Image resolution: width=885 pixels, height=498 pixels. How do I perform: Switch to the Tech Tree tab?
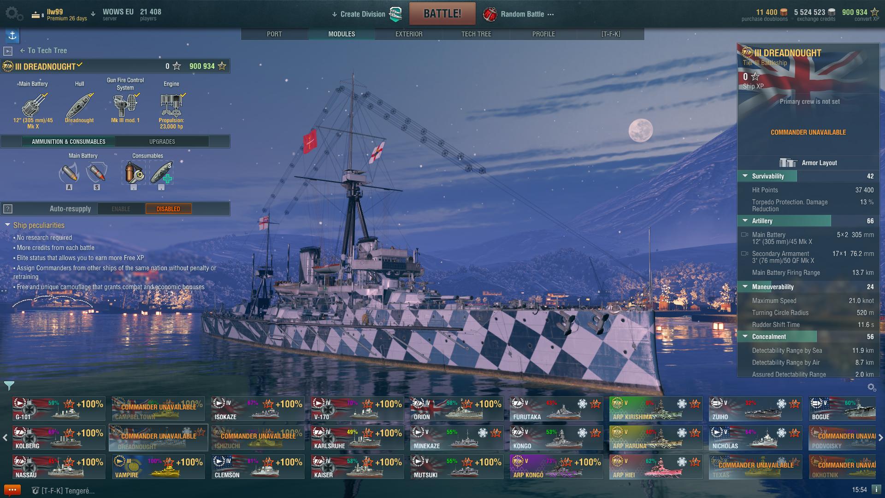[476, 34]
